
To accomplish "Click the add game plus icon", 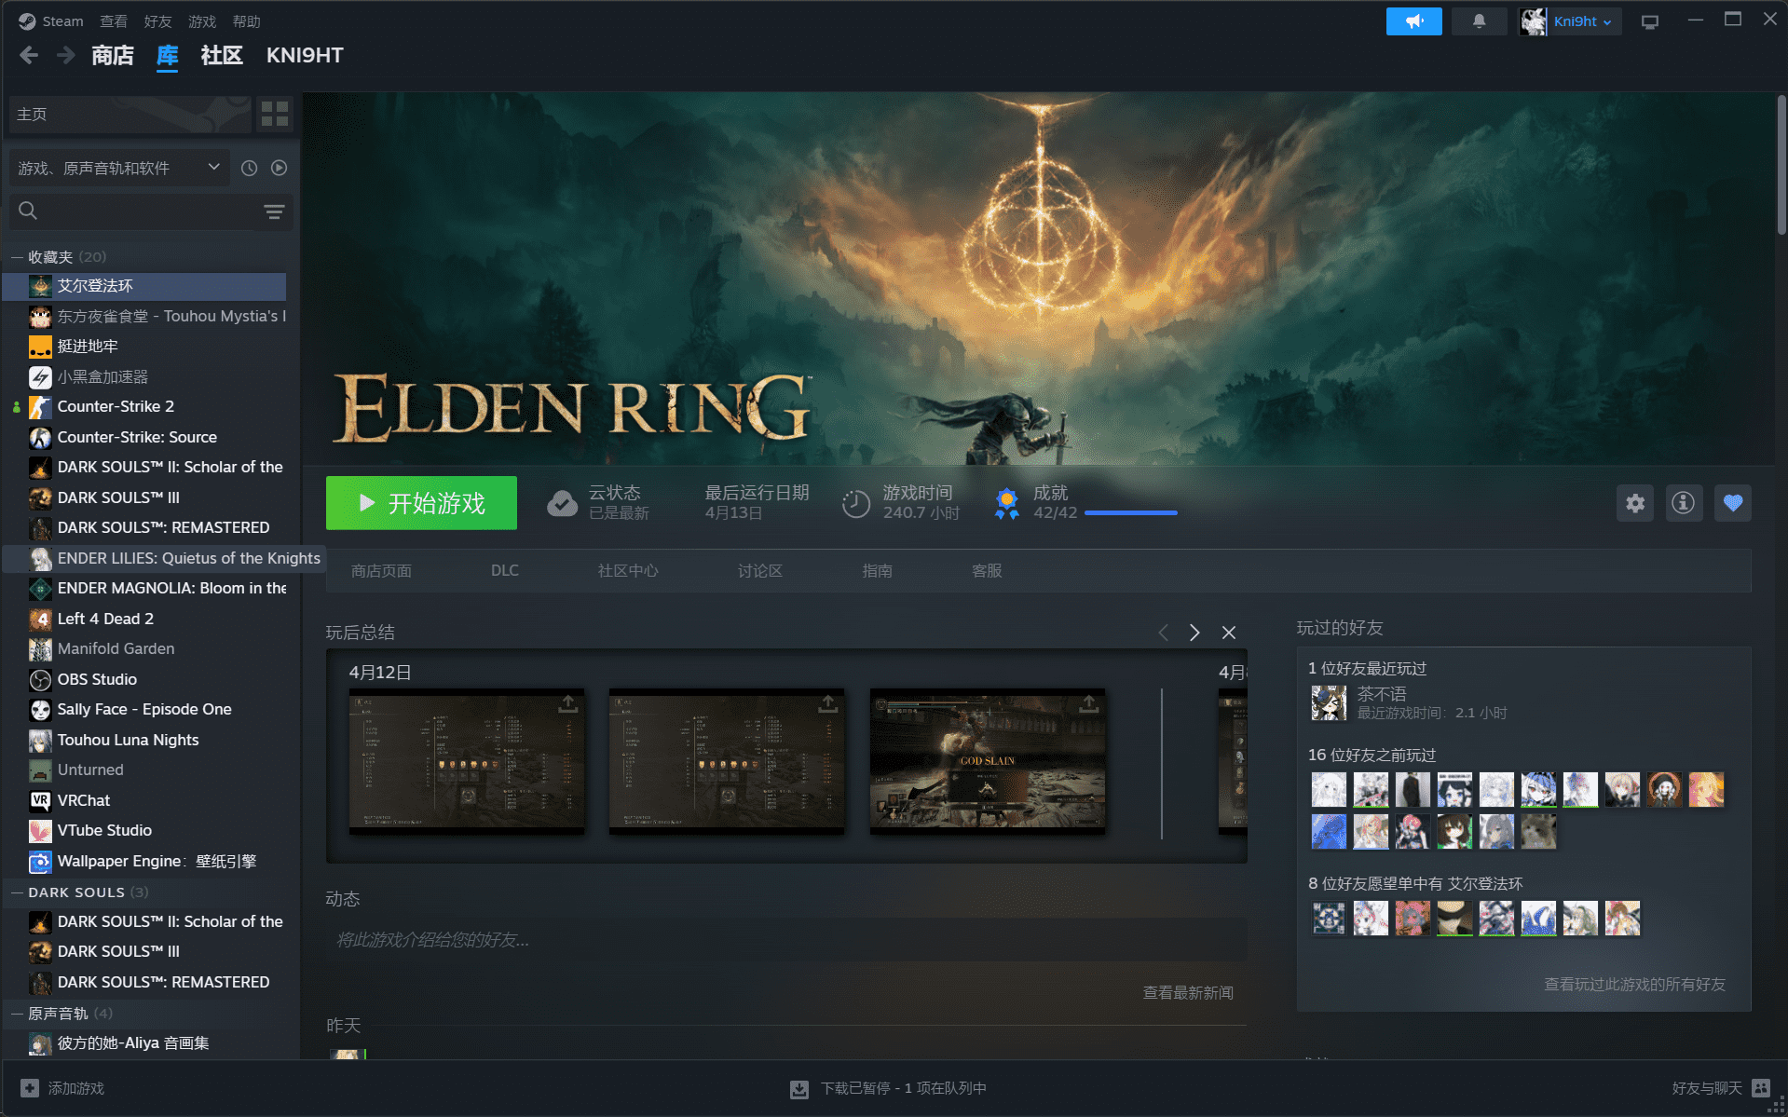I will pos(30,1088).
